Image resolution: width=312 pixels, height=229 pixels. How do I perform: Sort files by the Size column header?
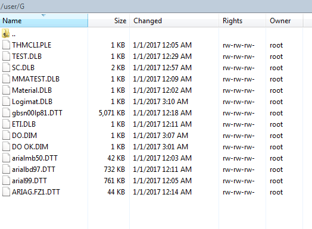109,21
